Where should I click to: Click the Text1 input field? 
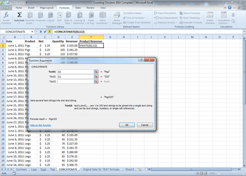(76, 72)
